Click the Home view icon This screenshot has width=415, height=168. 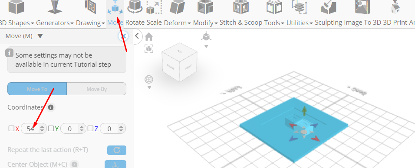[x=149, y=37]
